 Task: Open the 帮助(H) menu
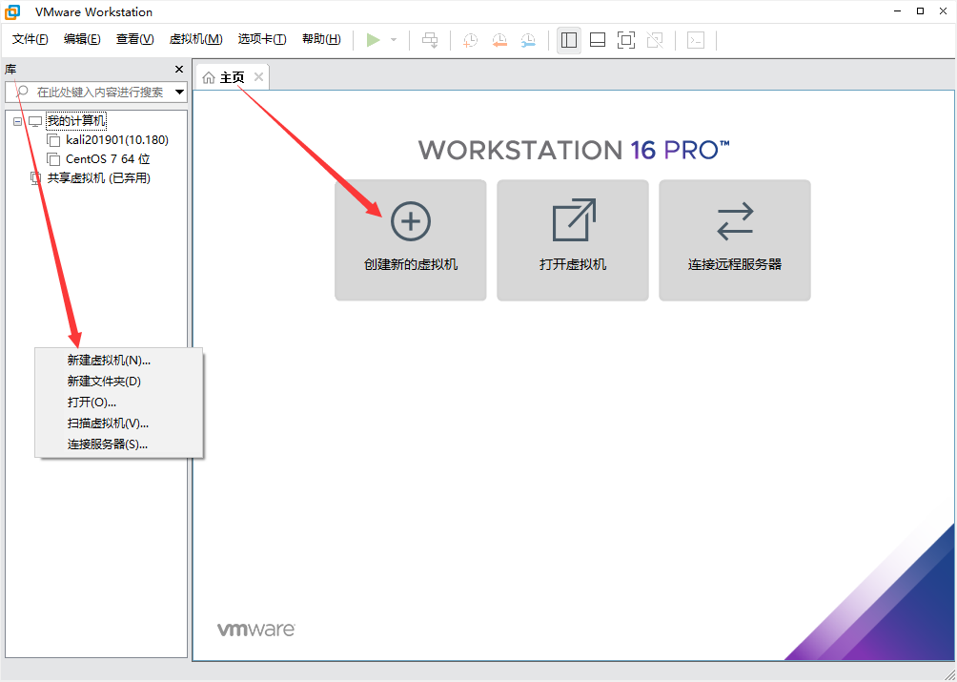click(x=321, y=39)
